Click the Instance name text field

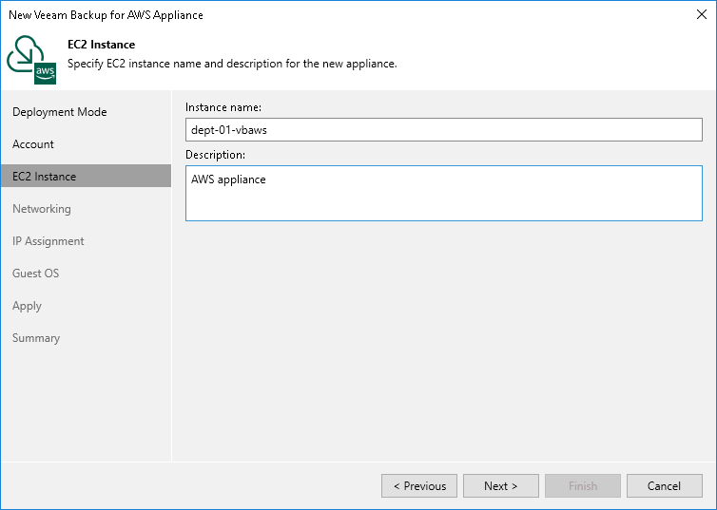(443, 129)
